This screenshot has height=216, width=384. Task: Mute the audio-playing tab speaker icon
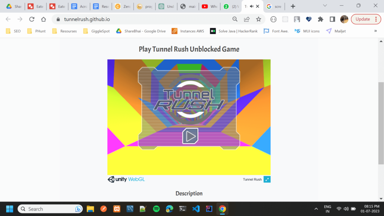252,6
